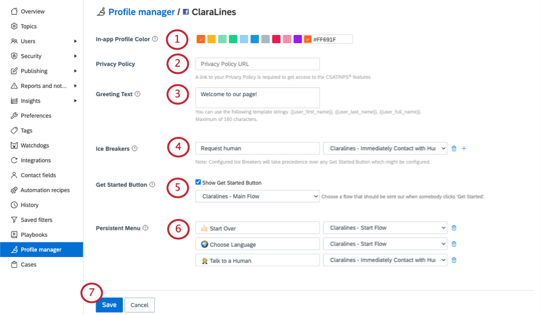Image resolution: width=542 pixels, height=315 pixels.
Task: Open help tooltip for Greeting Text
Action: tap(138, 94)
